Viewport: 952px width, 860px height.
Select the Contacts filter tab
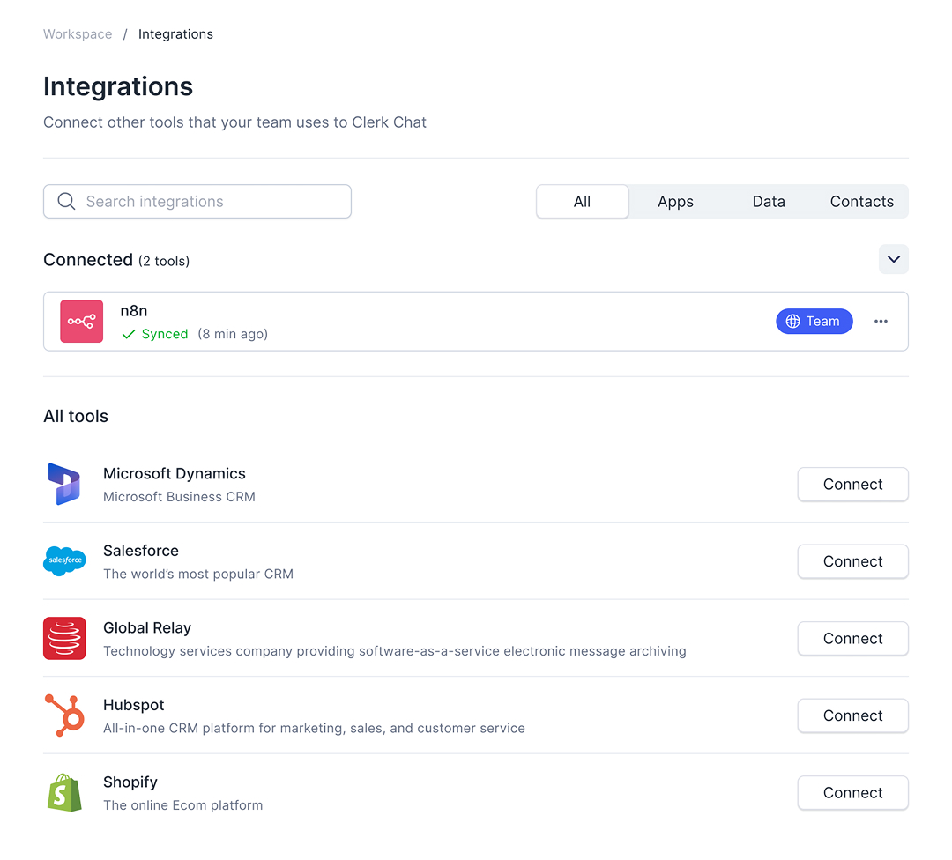pyautogui.click(x=861, y=201)
